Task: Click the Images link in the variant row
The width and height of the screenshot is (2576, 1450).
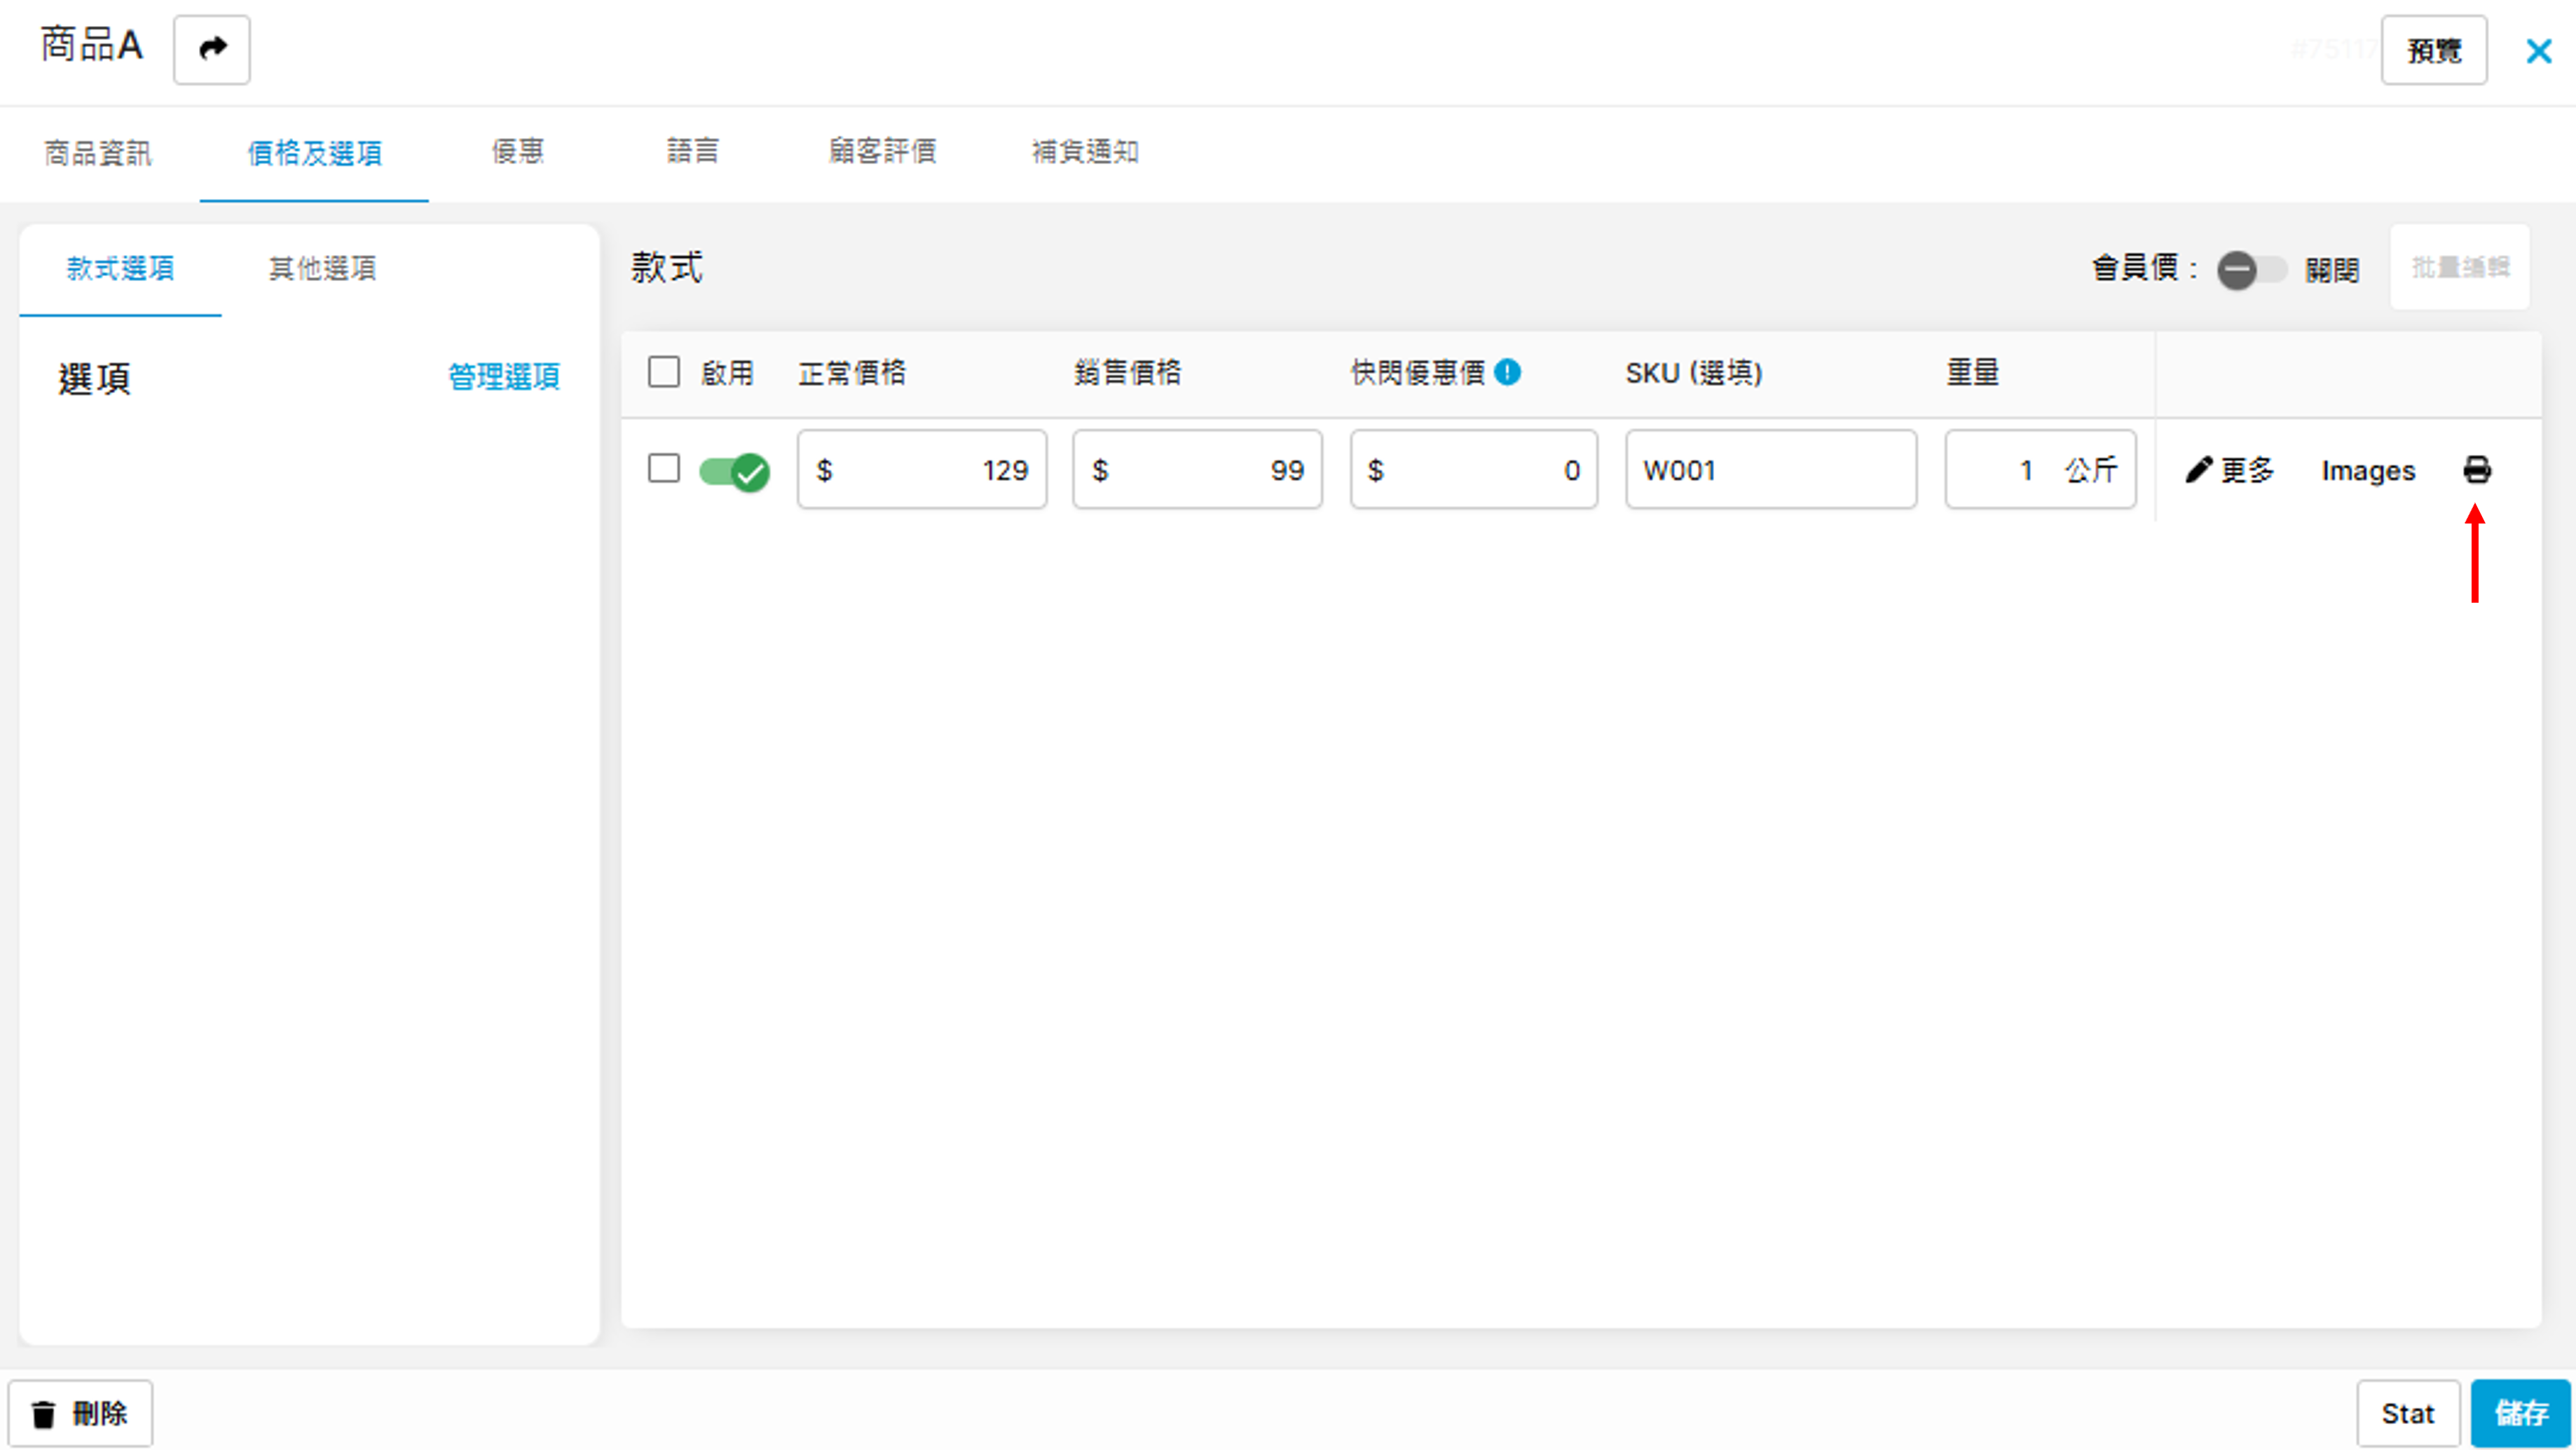Action: tap(2367, 470)
